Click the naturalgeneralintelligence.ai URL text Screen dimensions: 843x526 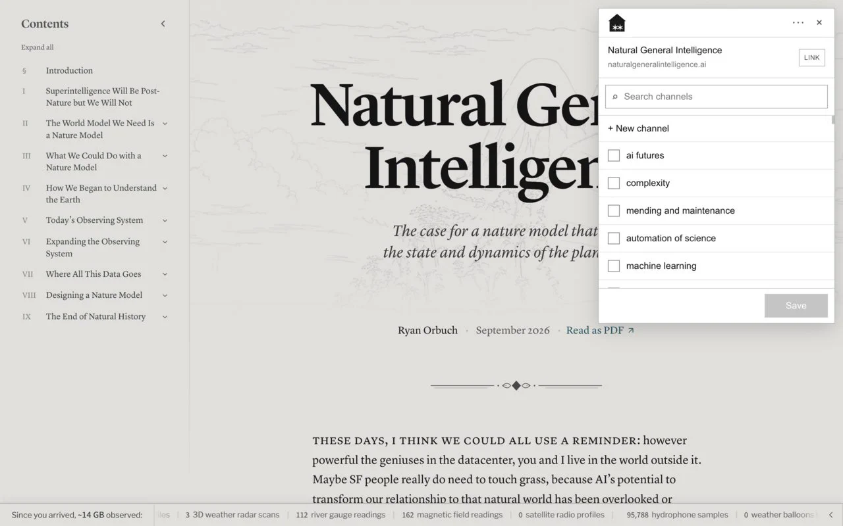[x=657, y=64]
